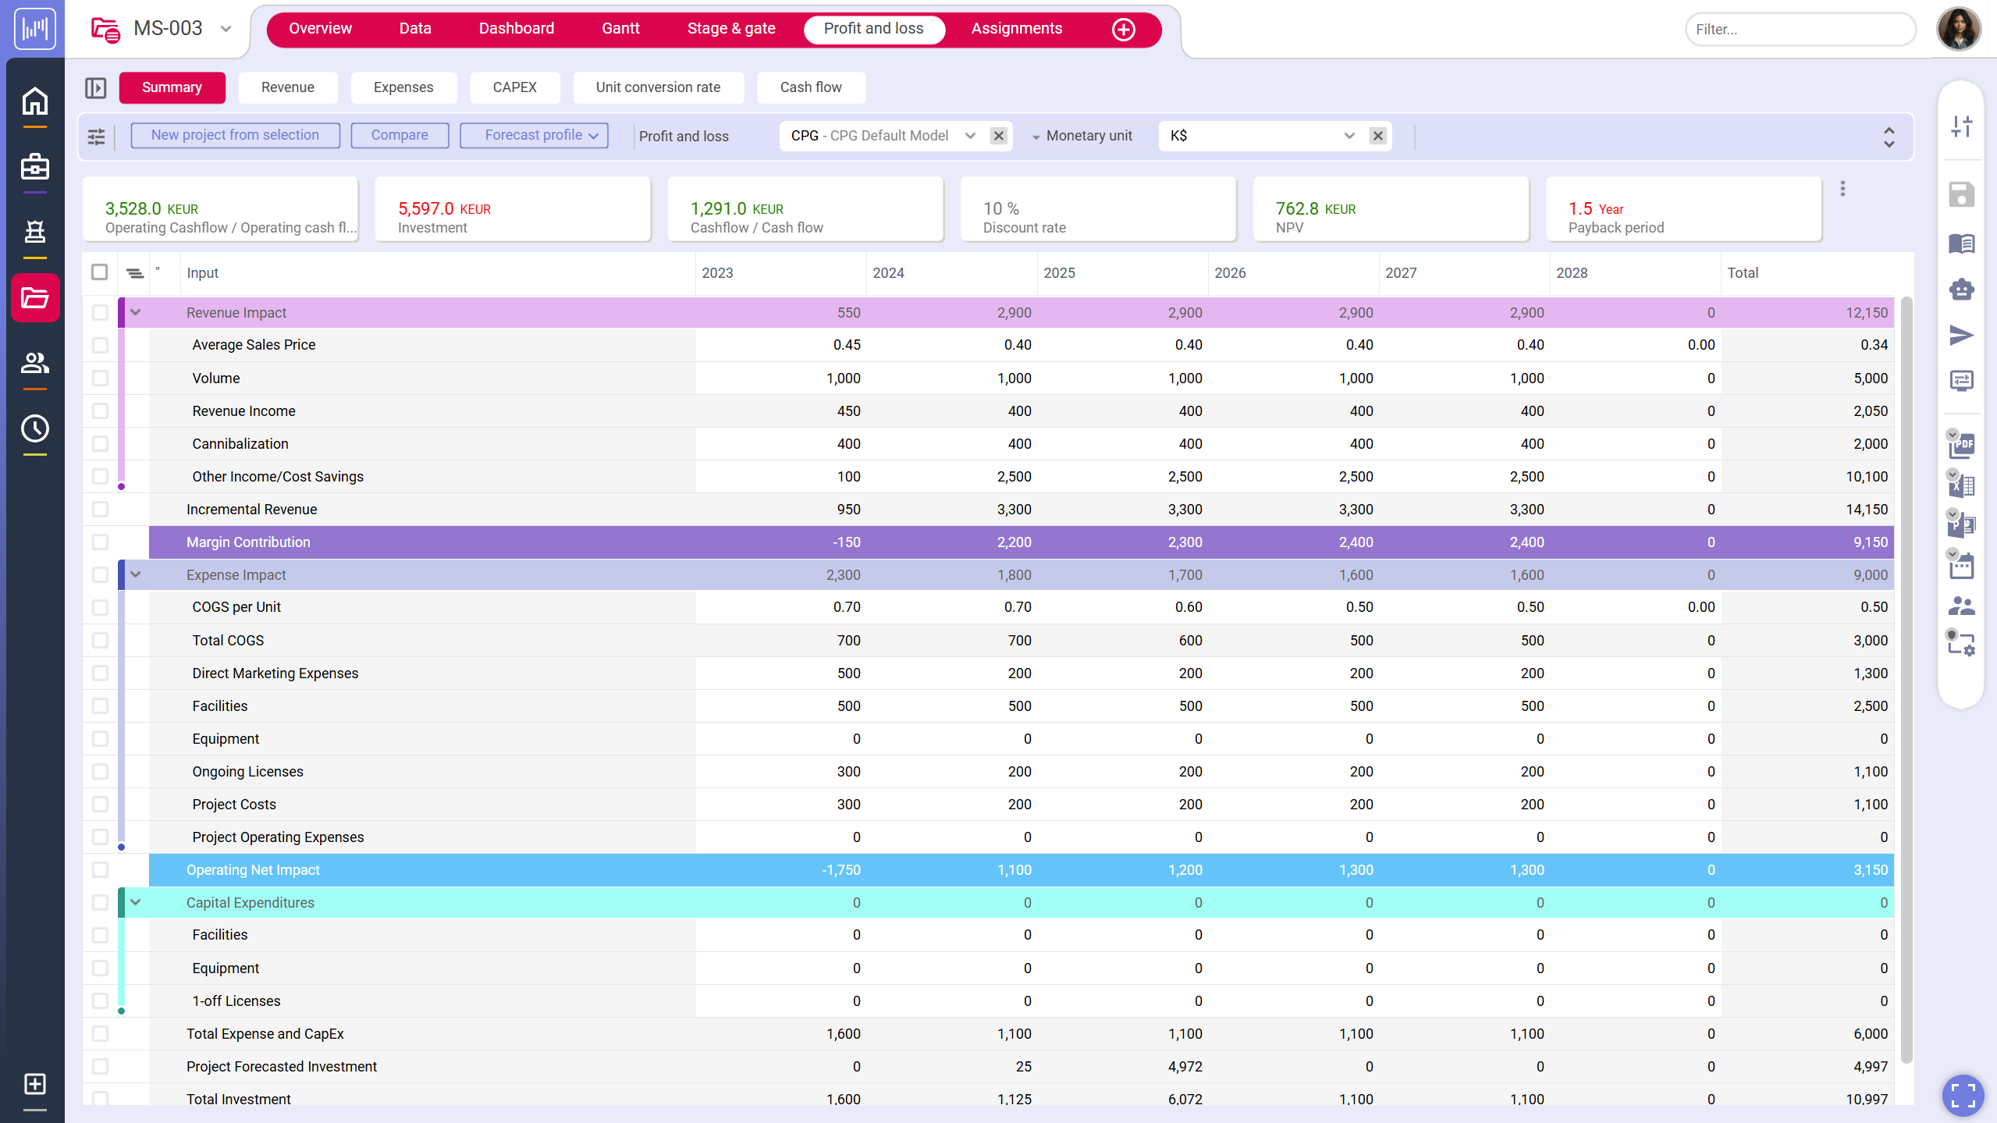Switch to the Assignments tab
This screenshot has height=1123, width=1997.
point(1016,28)
